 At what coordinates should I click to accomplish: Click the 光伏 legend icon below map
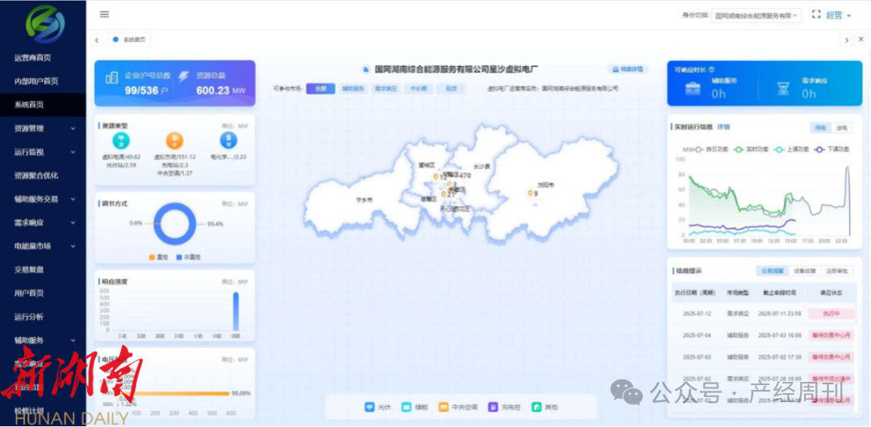370,408
